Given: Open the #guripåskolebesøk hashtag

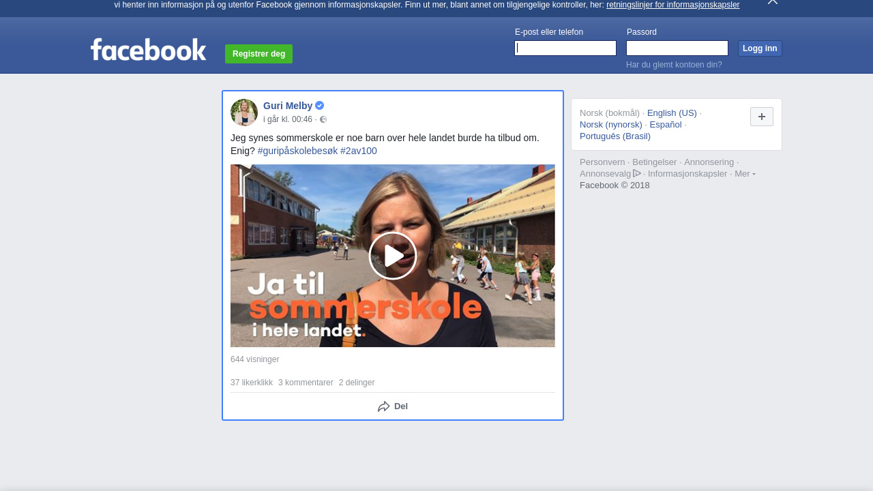Looking at the screenshot, I should click(297, 151).
